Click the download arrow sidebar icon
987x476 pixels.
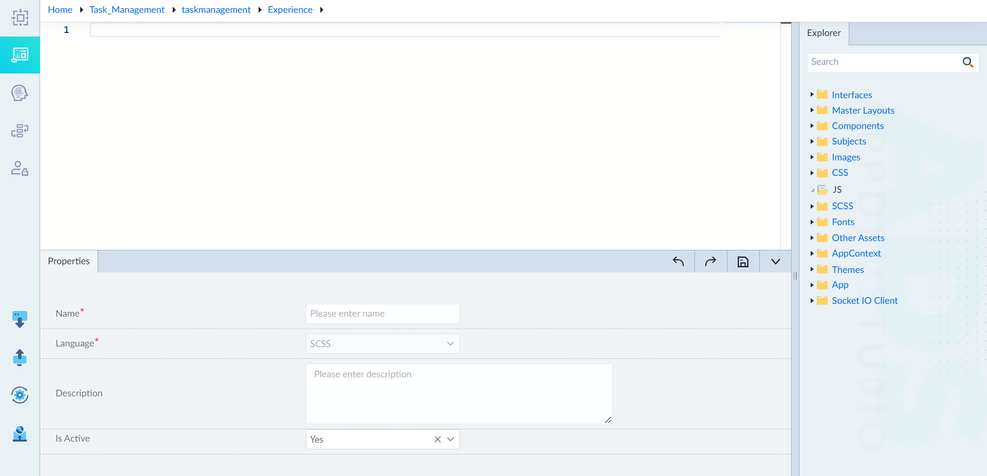20,319
